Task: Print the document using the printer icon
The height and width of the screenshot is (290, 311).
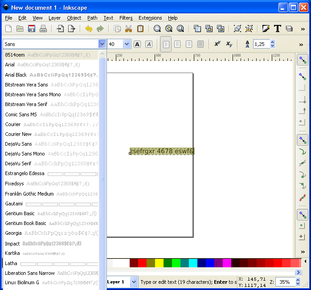Action: point(43,29)
